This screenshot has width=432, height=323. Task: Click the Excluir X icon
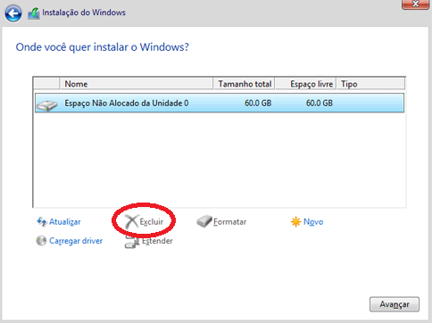point(131,221)
